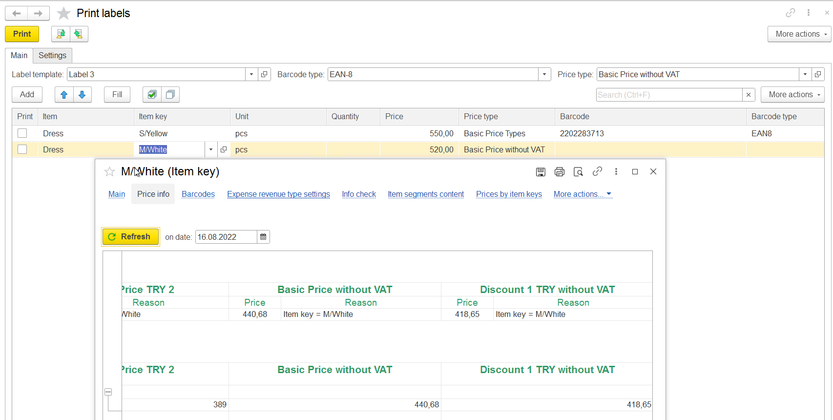
Task: Open Label template reference button
Action: (264, 74)
